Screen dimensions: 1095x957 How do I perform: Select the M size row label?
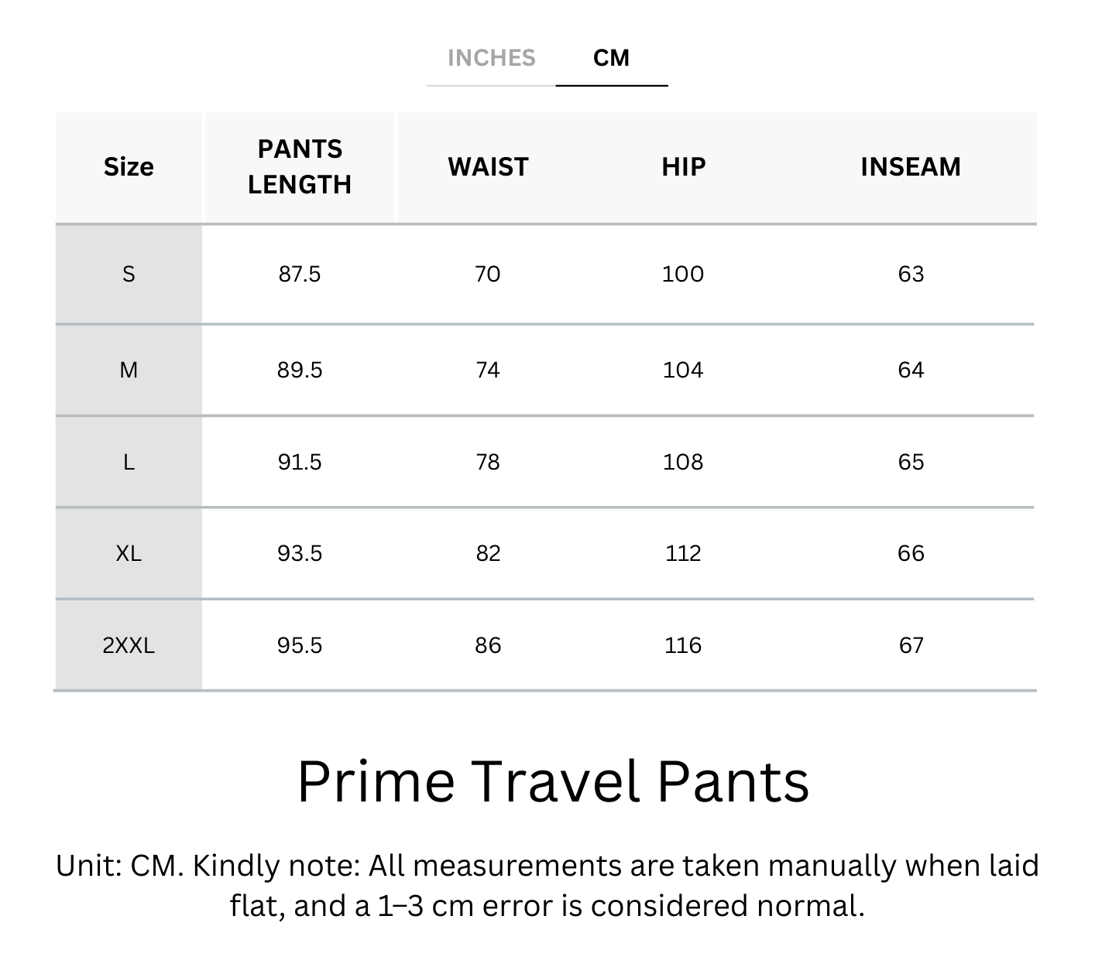(x=129, y=370)
